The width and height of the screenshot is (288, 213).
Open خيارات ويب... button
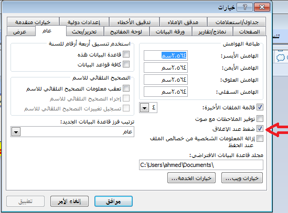click(242, 178)
